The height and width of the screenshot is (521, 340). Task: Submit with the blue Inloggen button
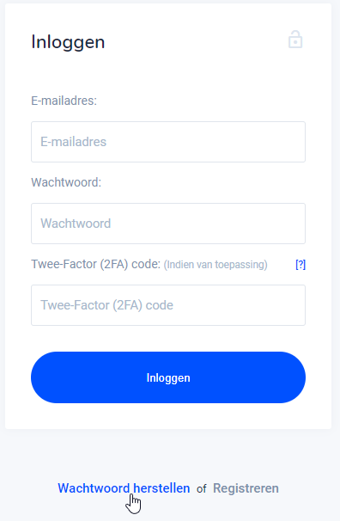(168, 377)
